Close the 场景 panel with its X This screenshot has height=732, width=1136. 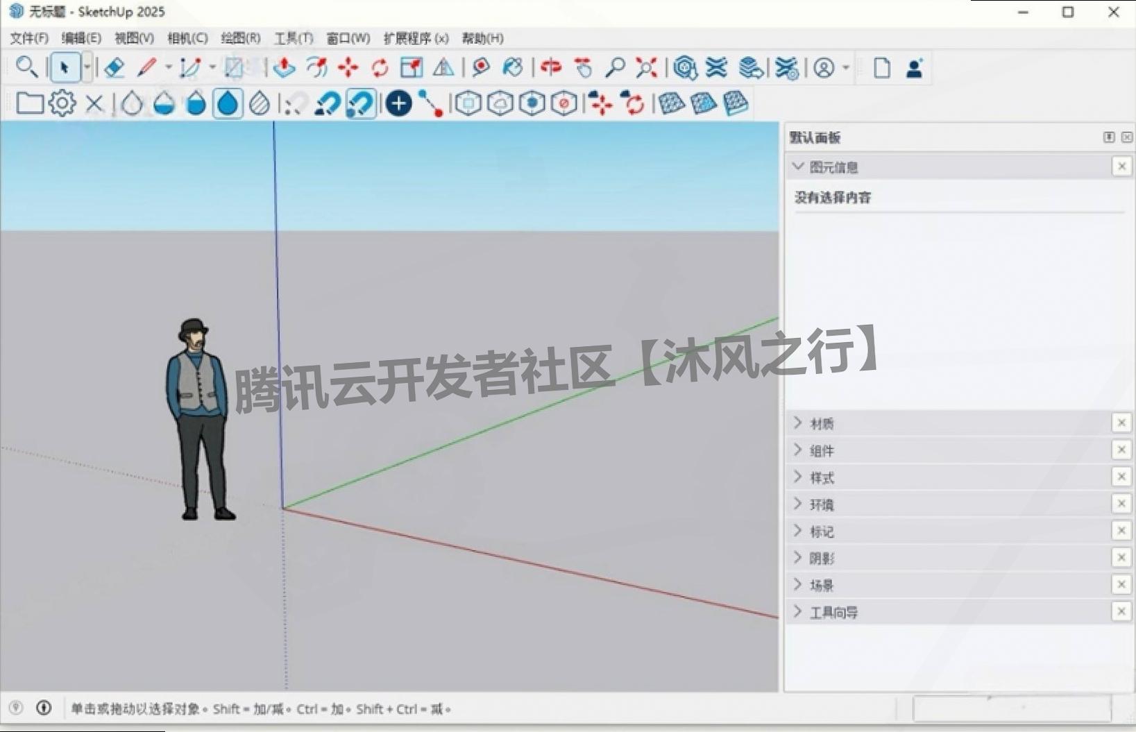[1121, 585]
